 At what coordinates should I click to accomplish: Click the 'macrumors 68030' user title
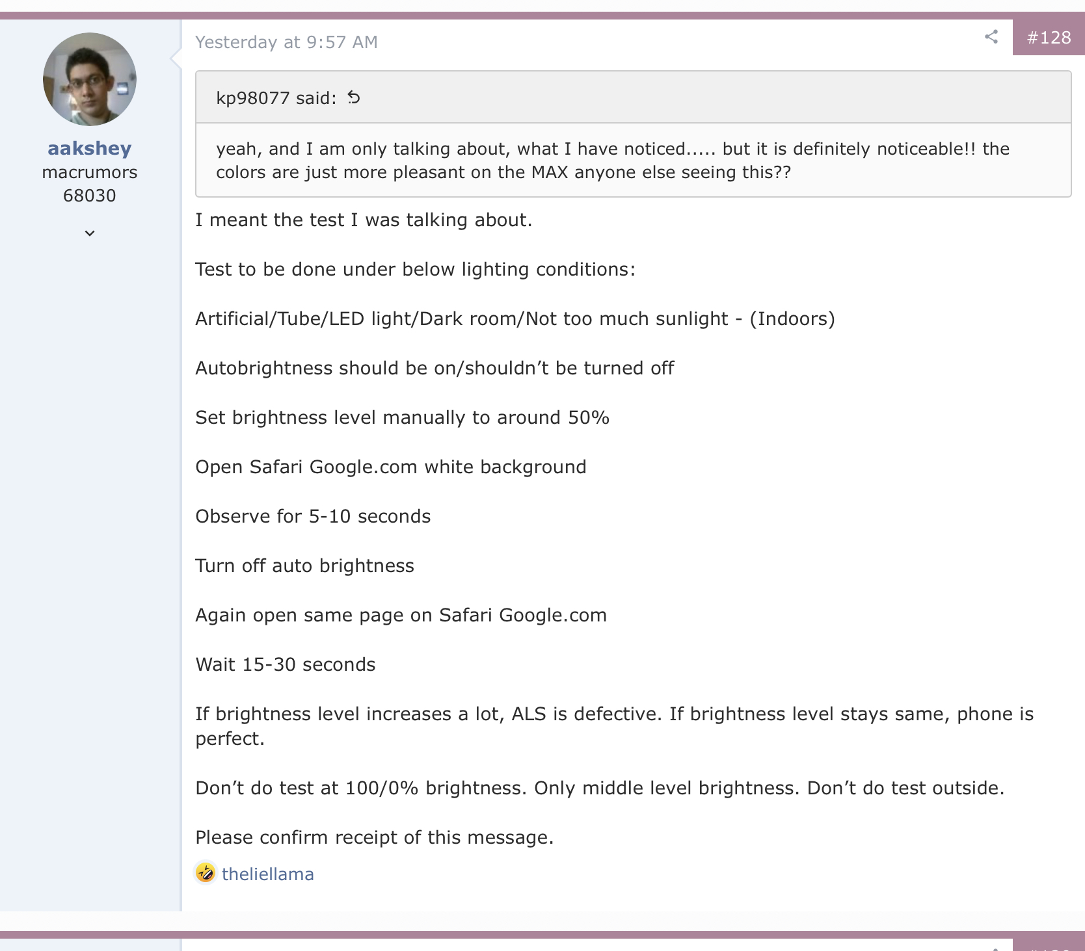(90, 184)
